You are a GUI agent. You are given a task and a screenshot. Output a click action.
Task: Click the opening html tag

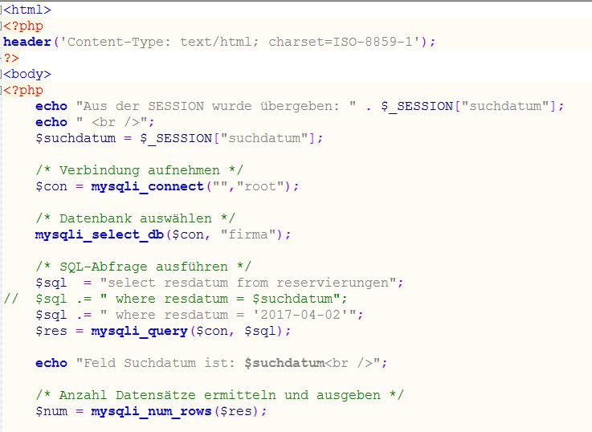pyautogui.click(x=27, y=10)
